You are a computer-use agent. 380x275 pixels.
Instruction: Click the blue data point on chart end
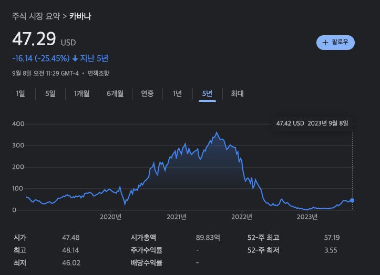352,200
